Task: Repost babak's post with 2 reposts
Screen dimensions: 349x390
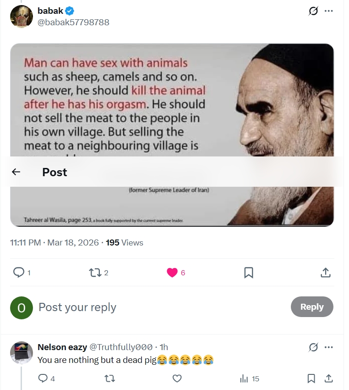Action: tap(95, 273)
